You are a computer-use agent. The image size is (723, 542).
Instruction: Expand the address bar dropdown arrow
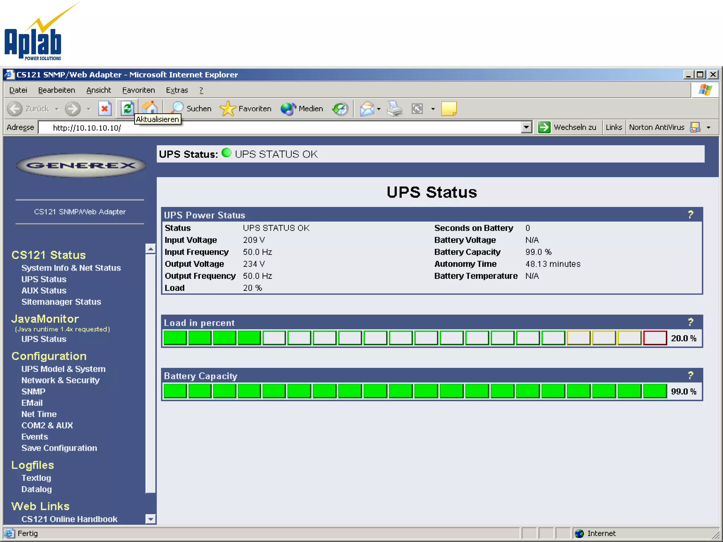526,127
